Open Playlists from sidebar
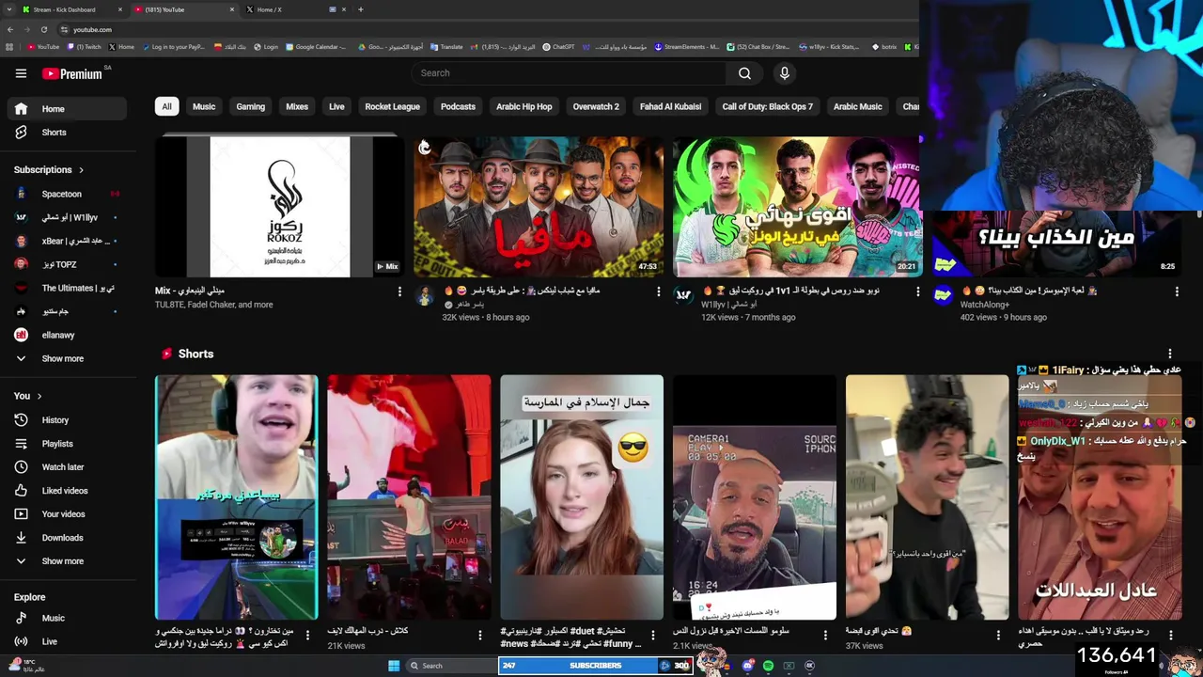This screenshot has width=1203, height=677. click(66, 444)
